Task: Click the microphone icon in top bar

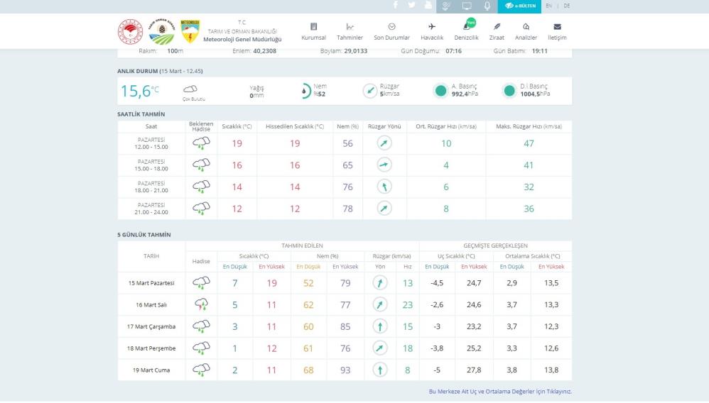Action: pyautogui.click(x=487, y=6)
